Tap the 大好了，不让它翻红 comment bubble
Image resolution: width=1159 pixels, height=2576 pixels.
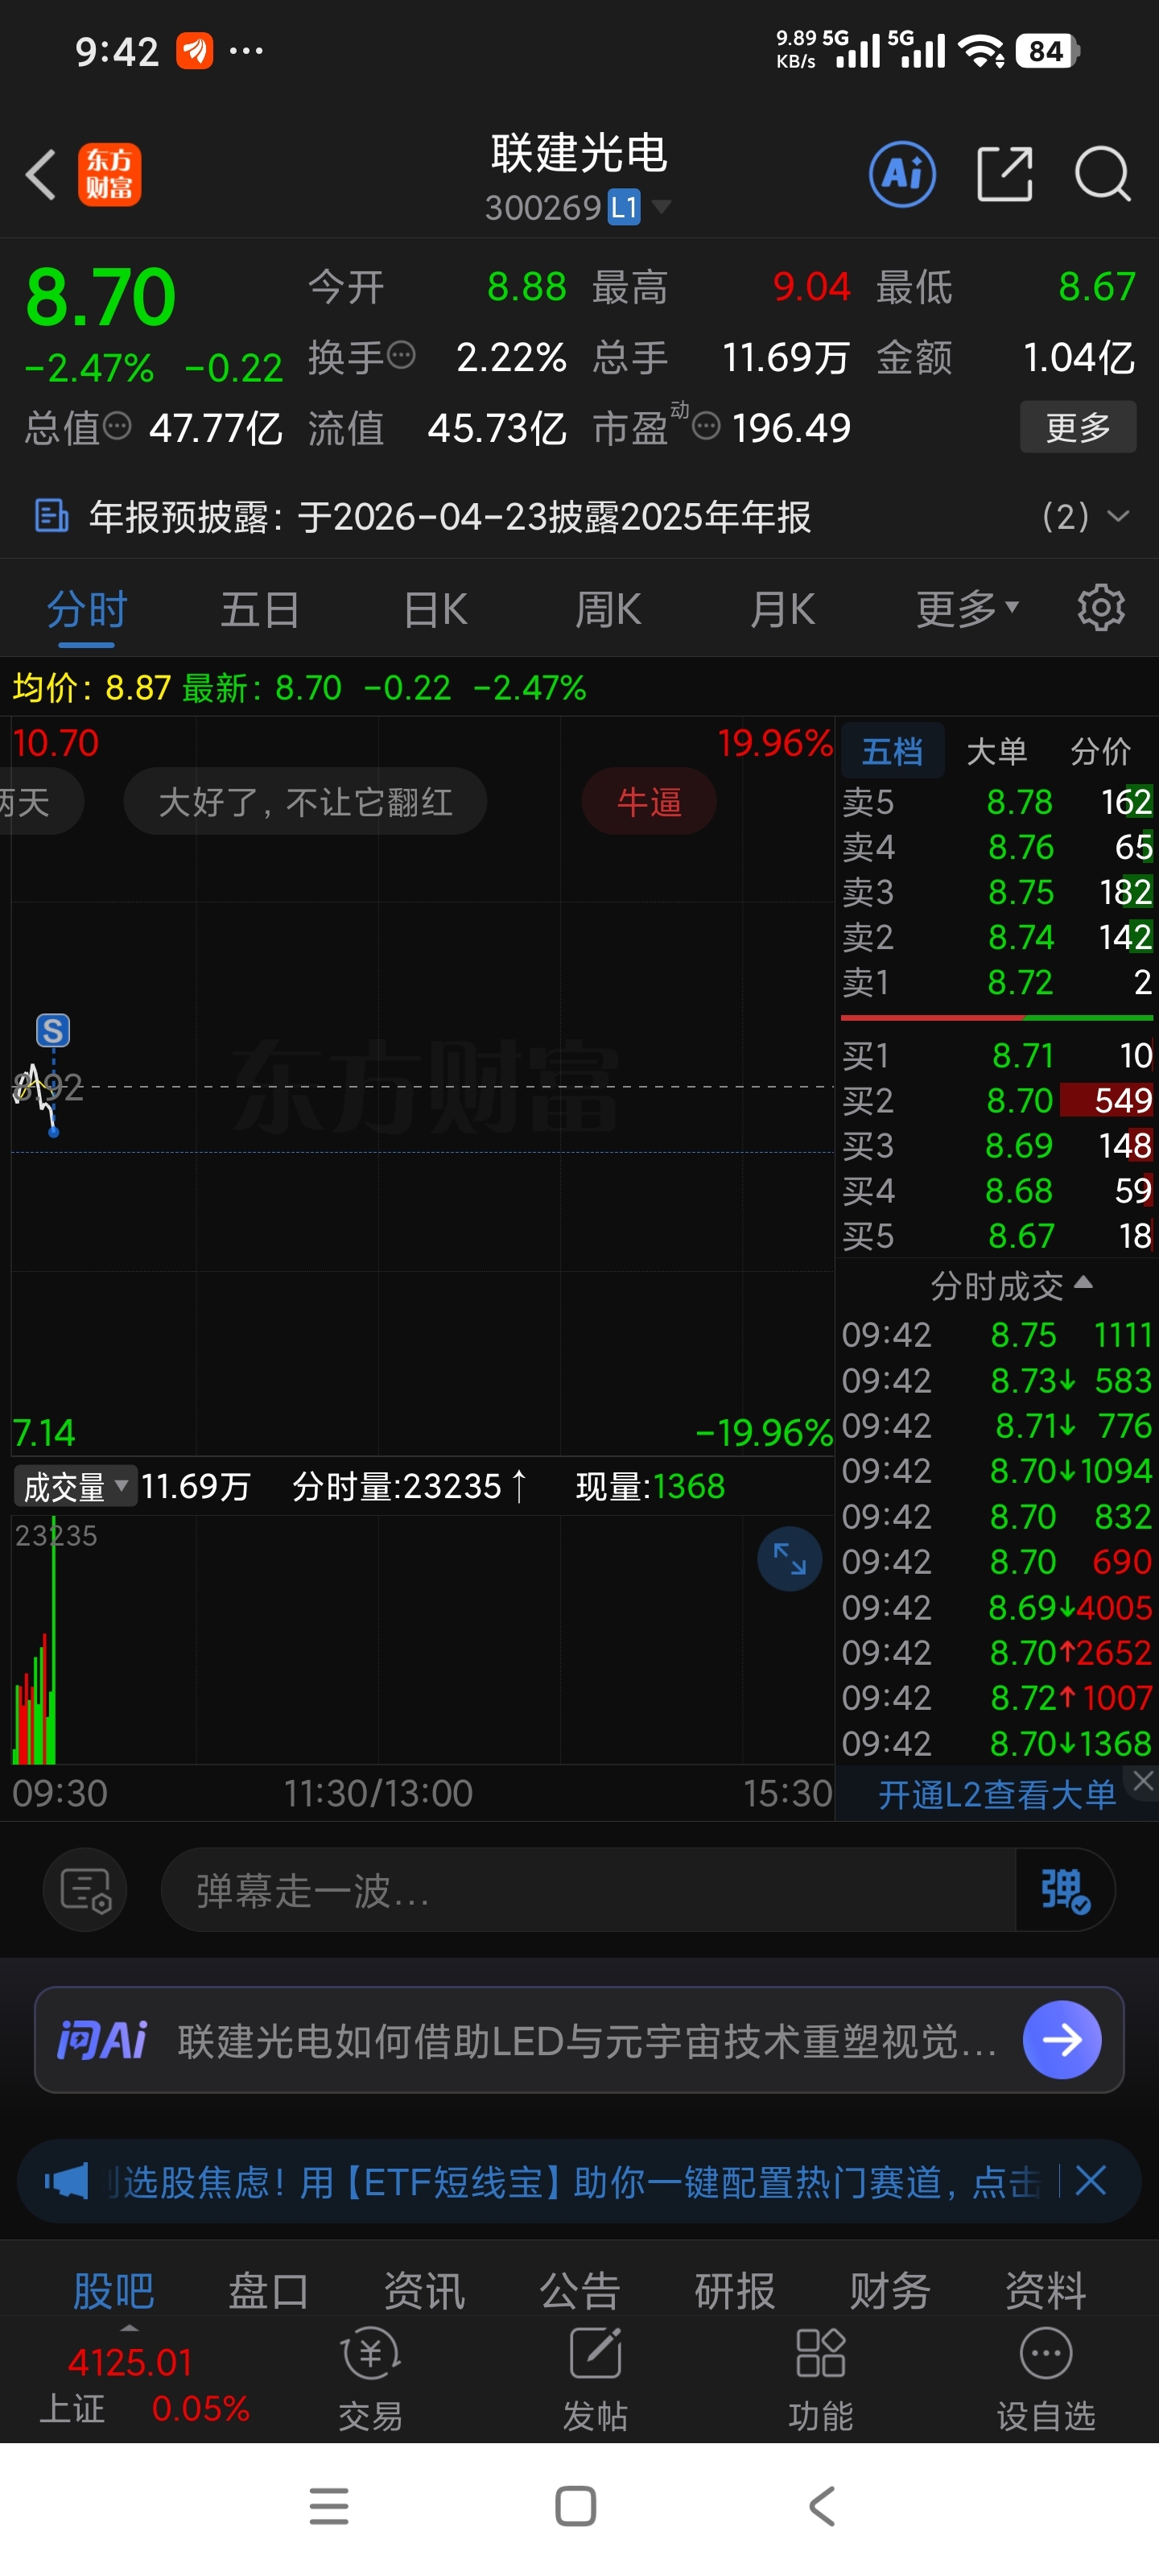click(305, 801)
